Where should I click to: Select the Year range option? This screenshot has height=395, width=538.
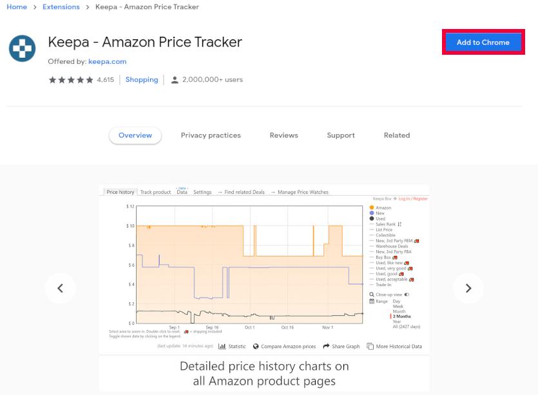[397, 322]
